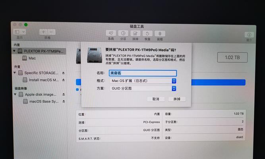The width and height of the screenshot is (265, 159).
Task: Collapse the Apple disk image disclosure triangle
Action: [x=15, y=94]
